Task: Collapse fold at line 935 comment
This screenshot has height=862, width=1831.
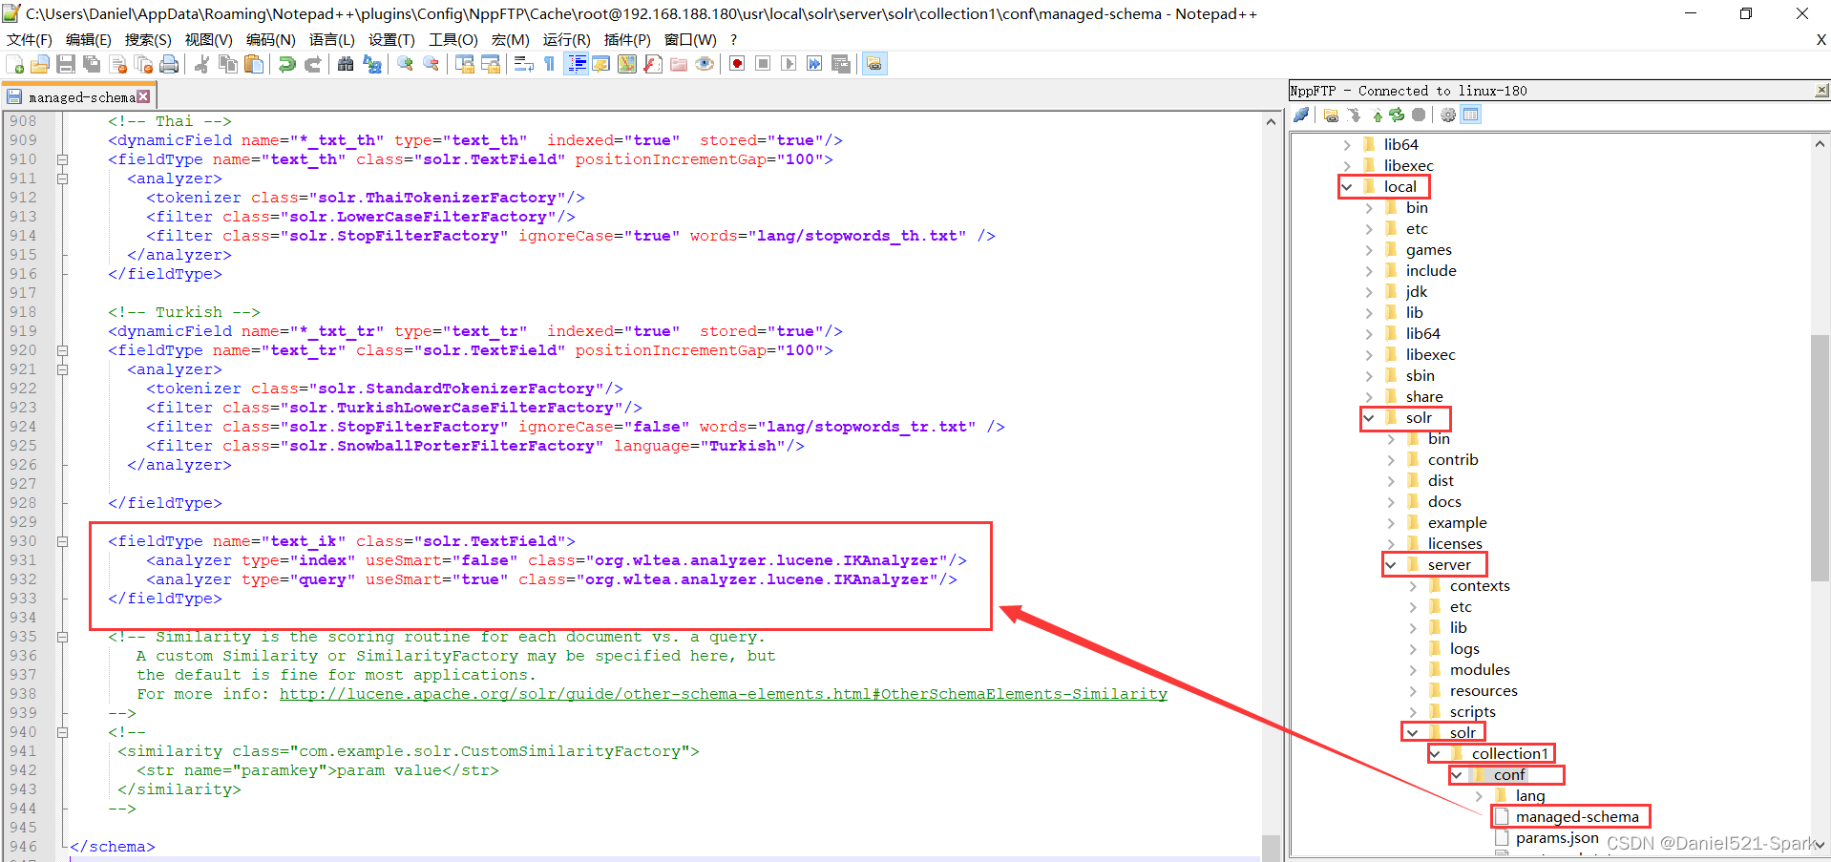Action: pyautogui.click(x=62, y=637)
